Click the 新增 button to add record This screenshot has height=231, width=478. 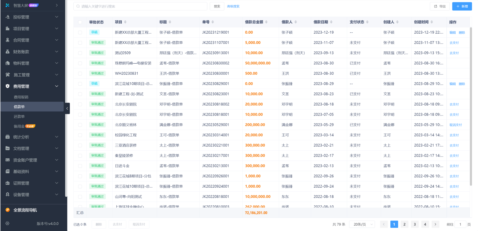click(462, 6)
